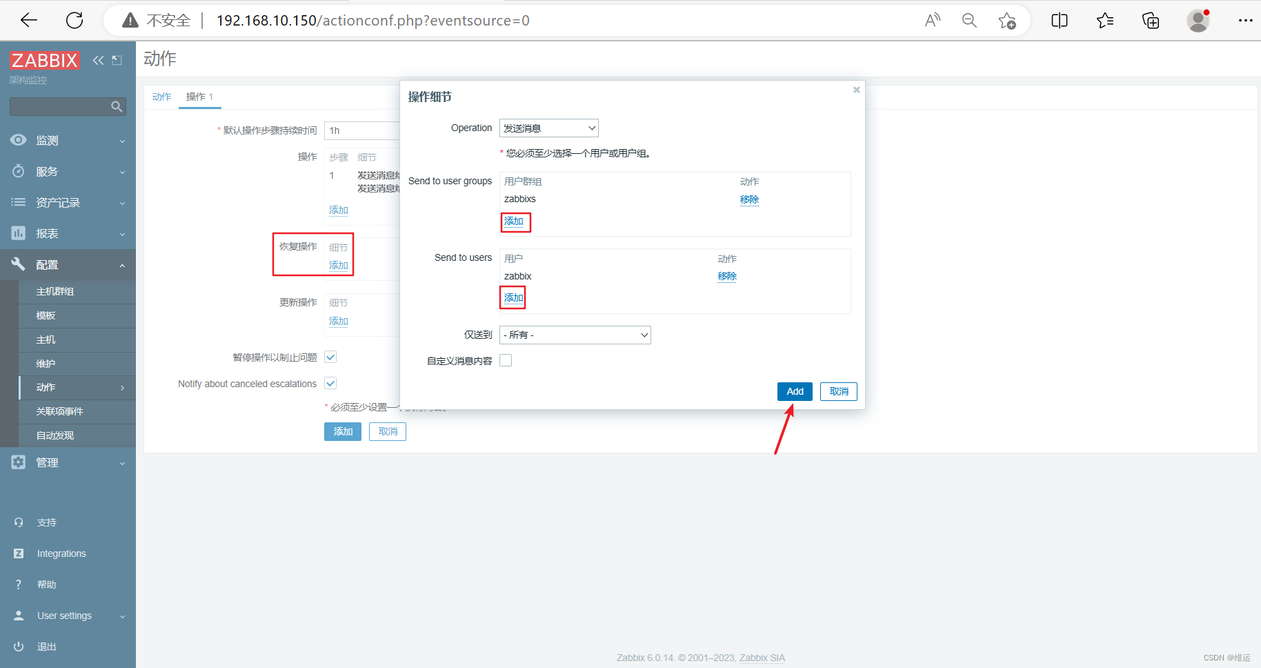Click the sidebar search magnifier icon
This screenshot has height=668, width=1261.
tap(117, 106)
